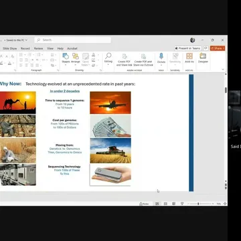Click in the Search box
Viewport: 241px width, 241px height.
(72, 40)
